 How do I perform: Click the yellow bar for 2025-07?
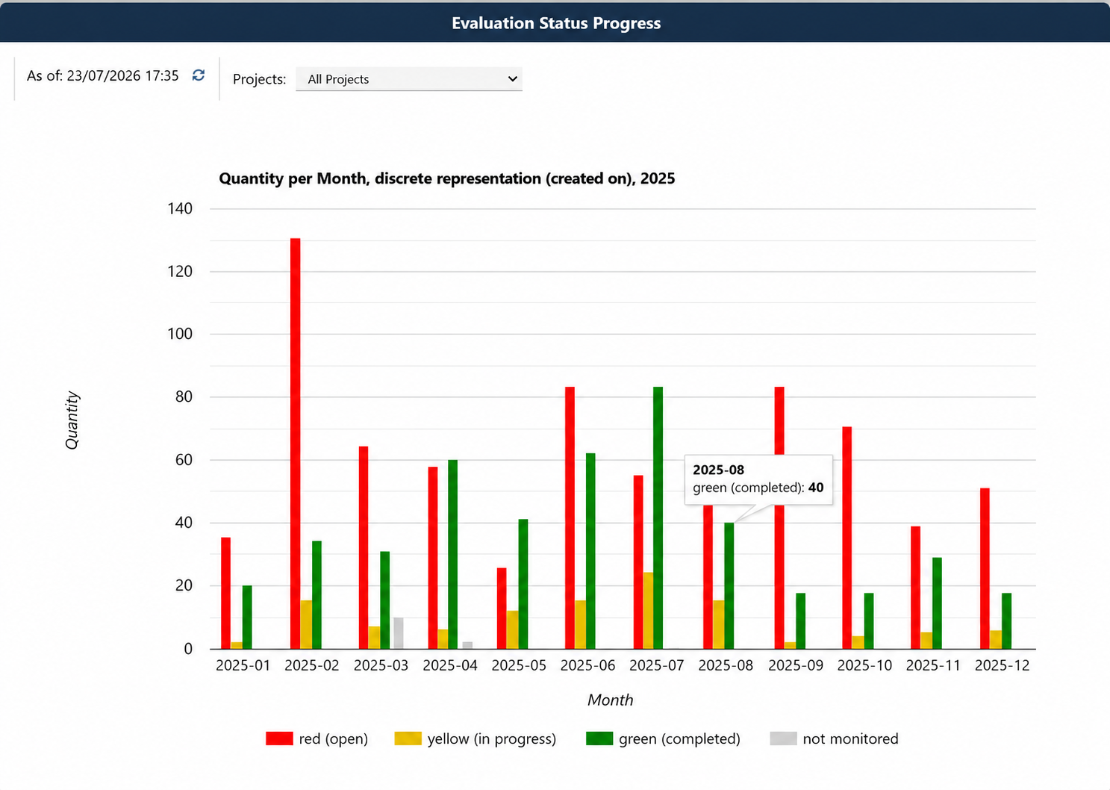pyautogui.click(x=648, y=611)
